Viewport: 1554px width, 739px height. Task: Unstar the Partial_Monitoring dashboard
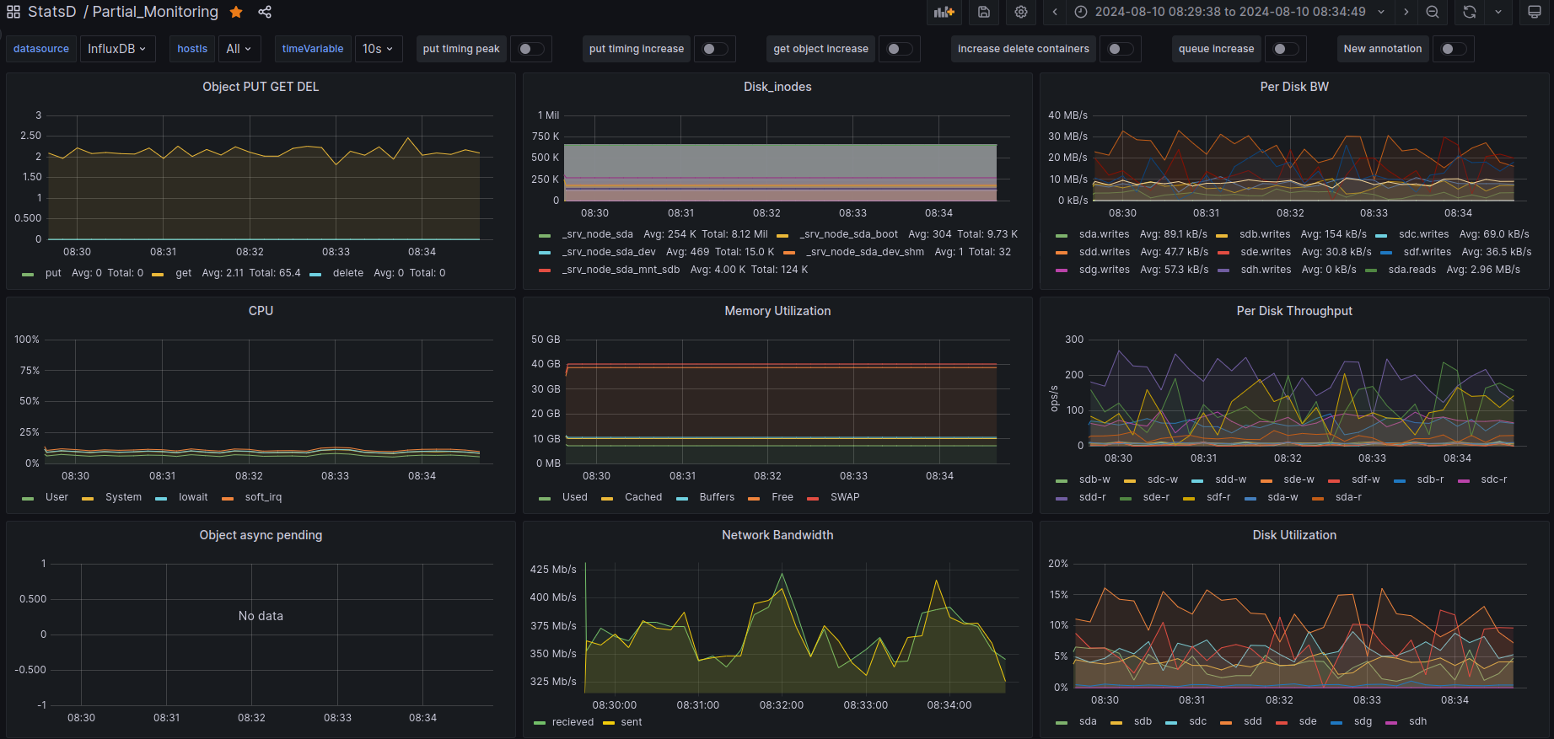[x=236, y=12]
